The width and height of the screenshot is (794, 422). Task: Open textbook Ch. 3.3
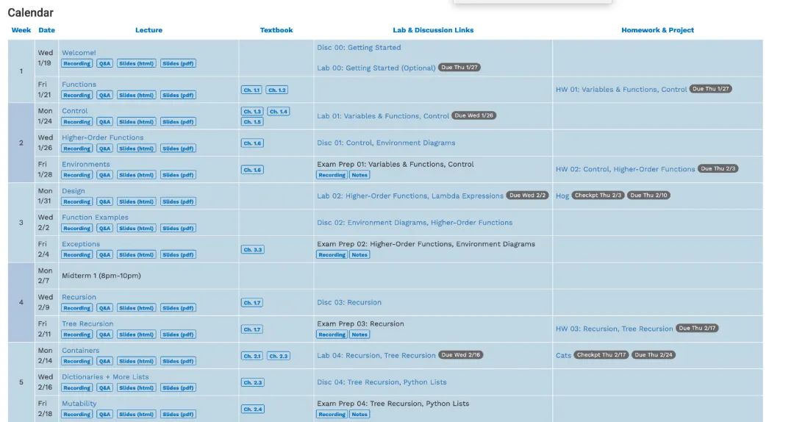pyautogui.click(x=252, y=250)
